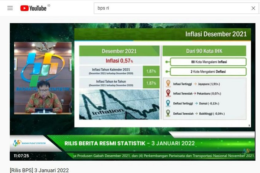The image size is (260, 173).
Task: Click 'Inflasi Terendah Pekanbaru' row
Action: (x=197, y=94)
